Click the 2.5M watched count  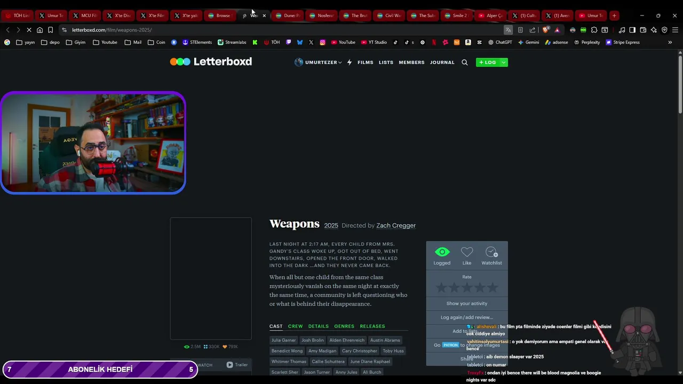[193, 347]
